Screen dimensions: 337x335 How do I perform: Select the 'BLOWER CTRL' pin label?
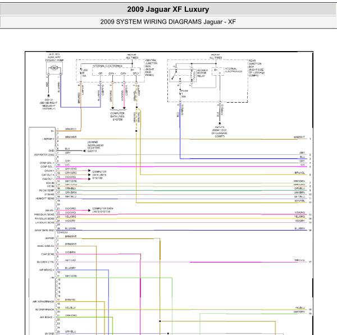45,262
